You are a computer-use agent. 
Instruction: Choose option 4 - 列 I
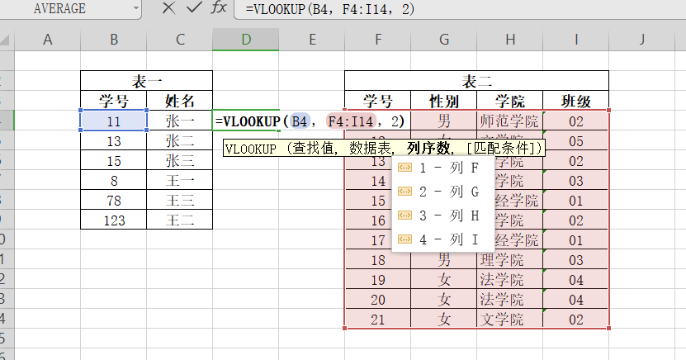point(442,239)
